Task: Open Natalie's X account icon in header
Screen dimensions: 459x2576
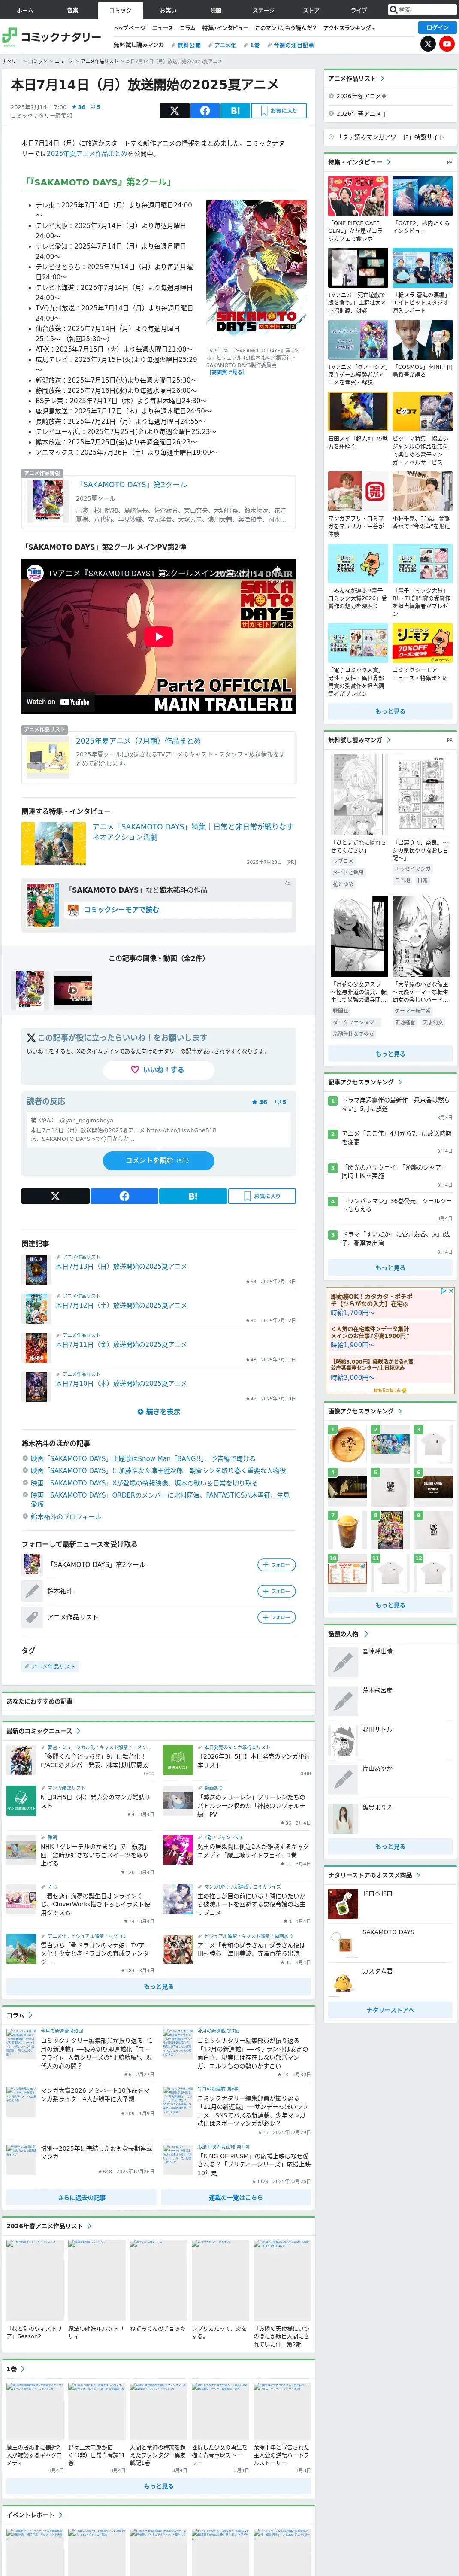Action: pos(428,44)
